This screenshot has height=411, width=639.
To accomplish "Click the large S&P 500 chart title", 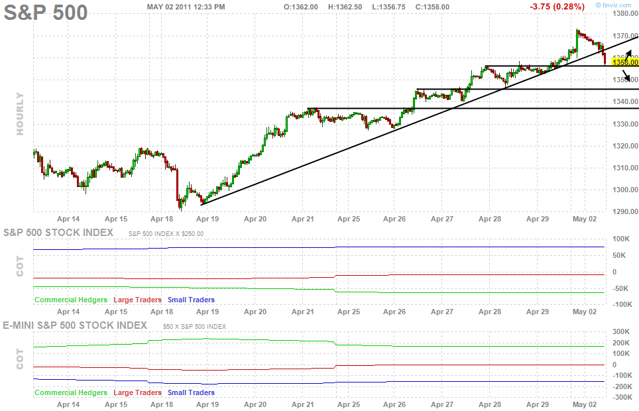I will point(46,12).
